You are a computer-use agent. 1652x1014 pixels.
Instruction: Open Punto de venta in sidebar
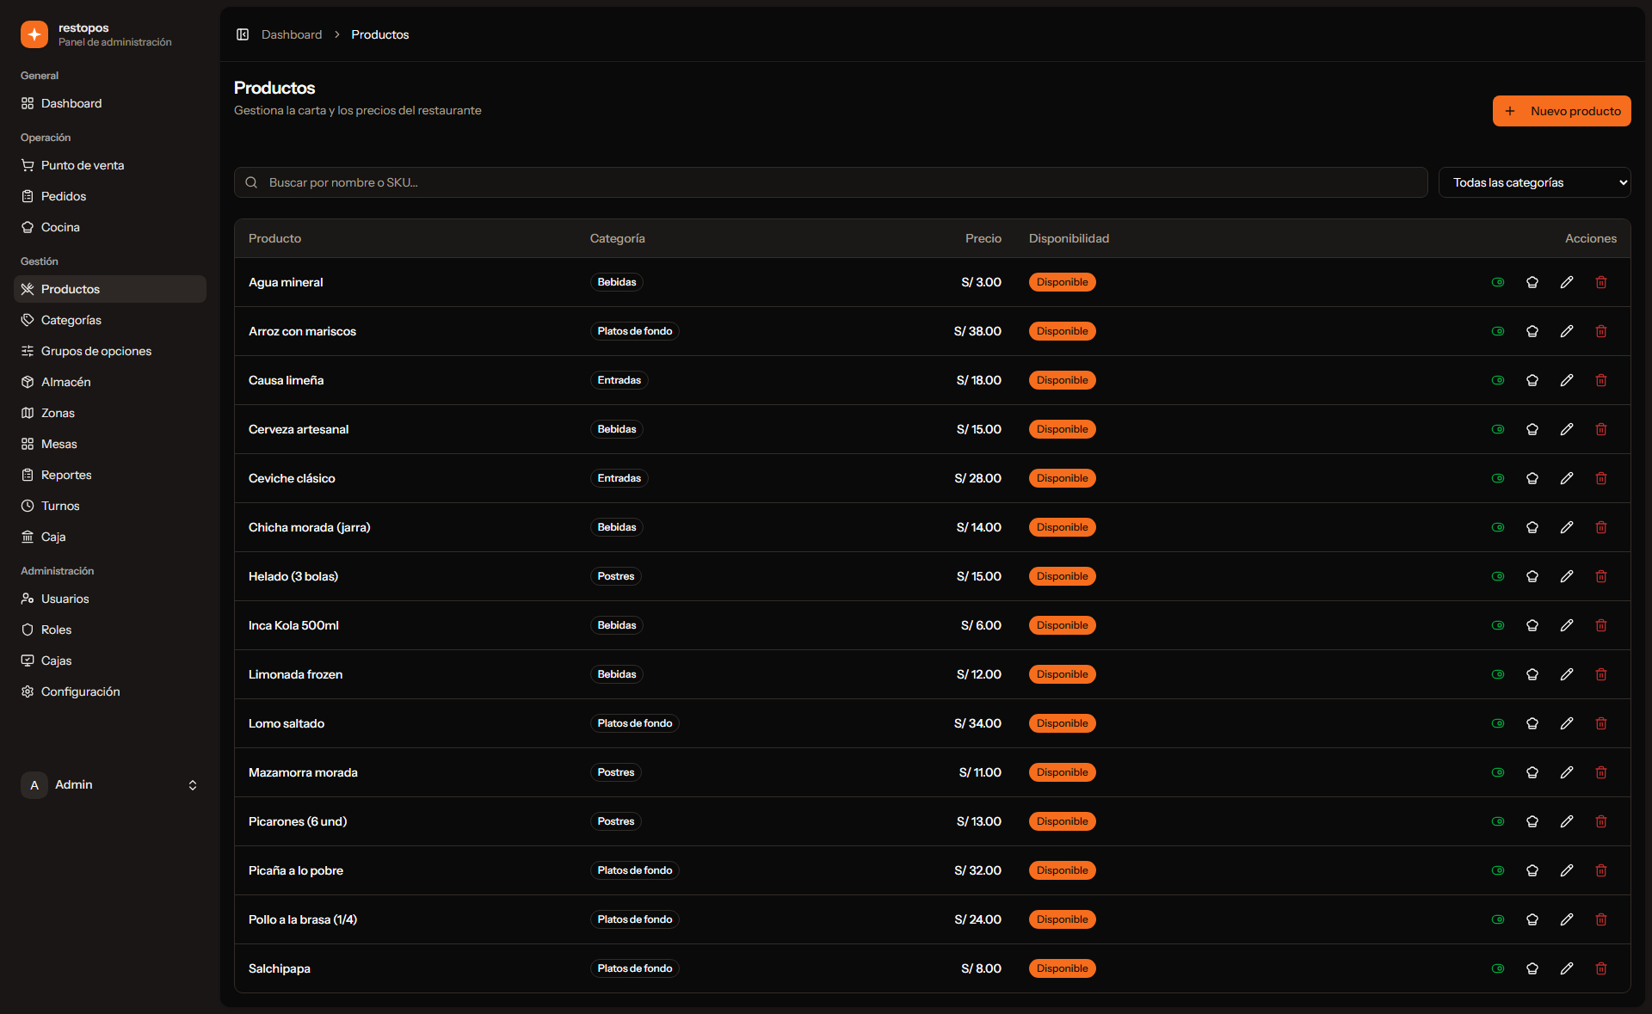[110, 165]
